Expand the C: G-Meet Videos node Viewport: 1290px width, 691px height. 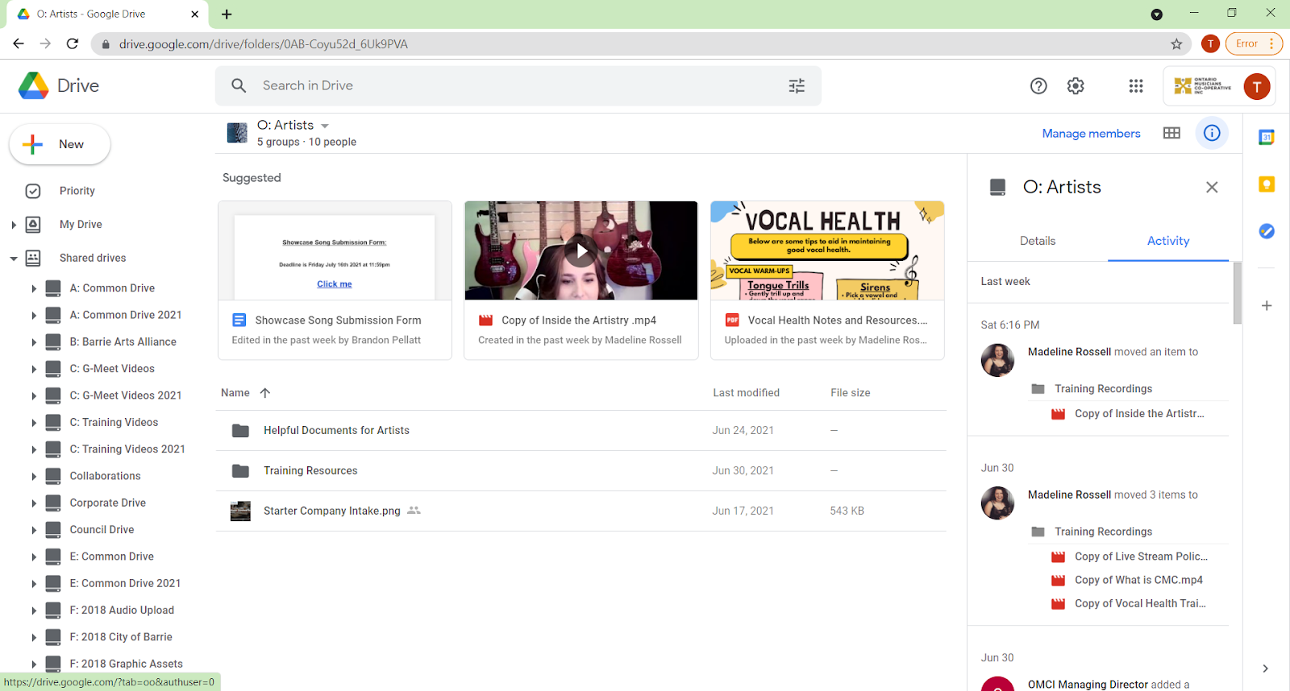[34, 369]
